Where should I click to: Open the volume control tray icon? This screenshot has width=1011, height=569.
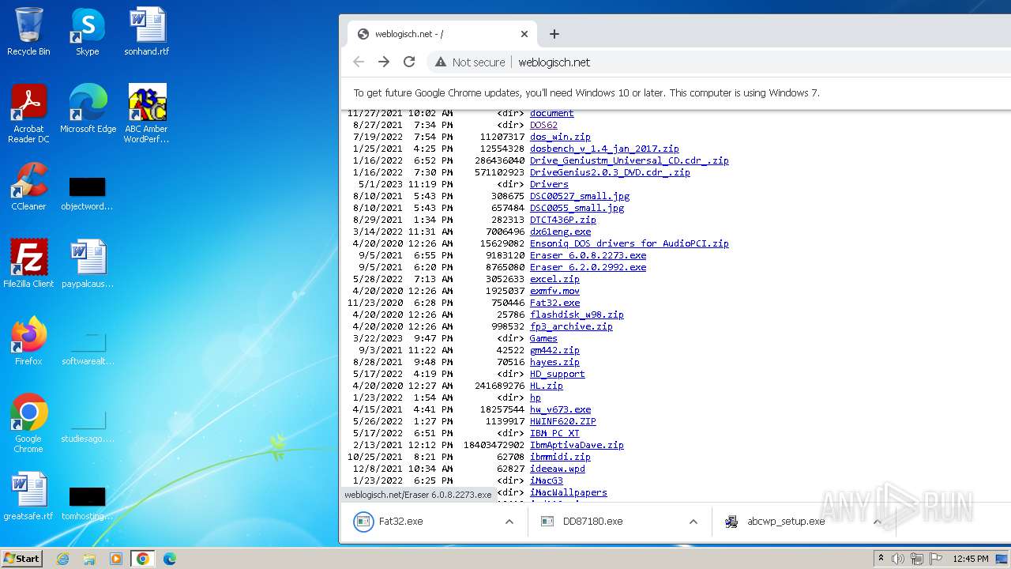point(898,559)
